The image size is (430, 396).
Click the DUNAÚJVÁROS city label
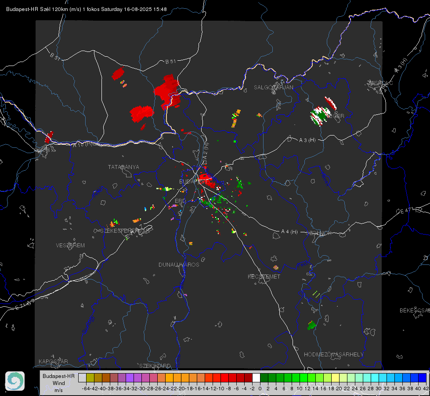pyautogui.click(x=179, y=264)
